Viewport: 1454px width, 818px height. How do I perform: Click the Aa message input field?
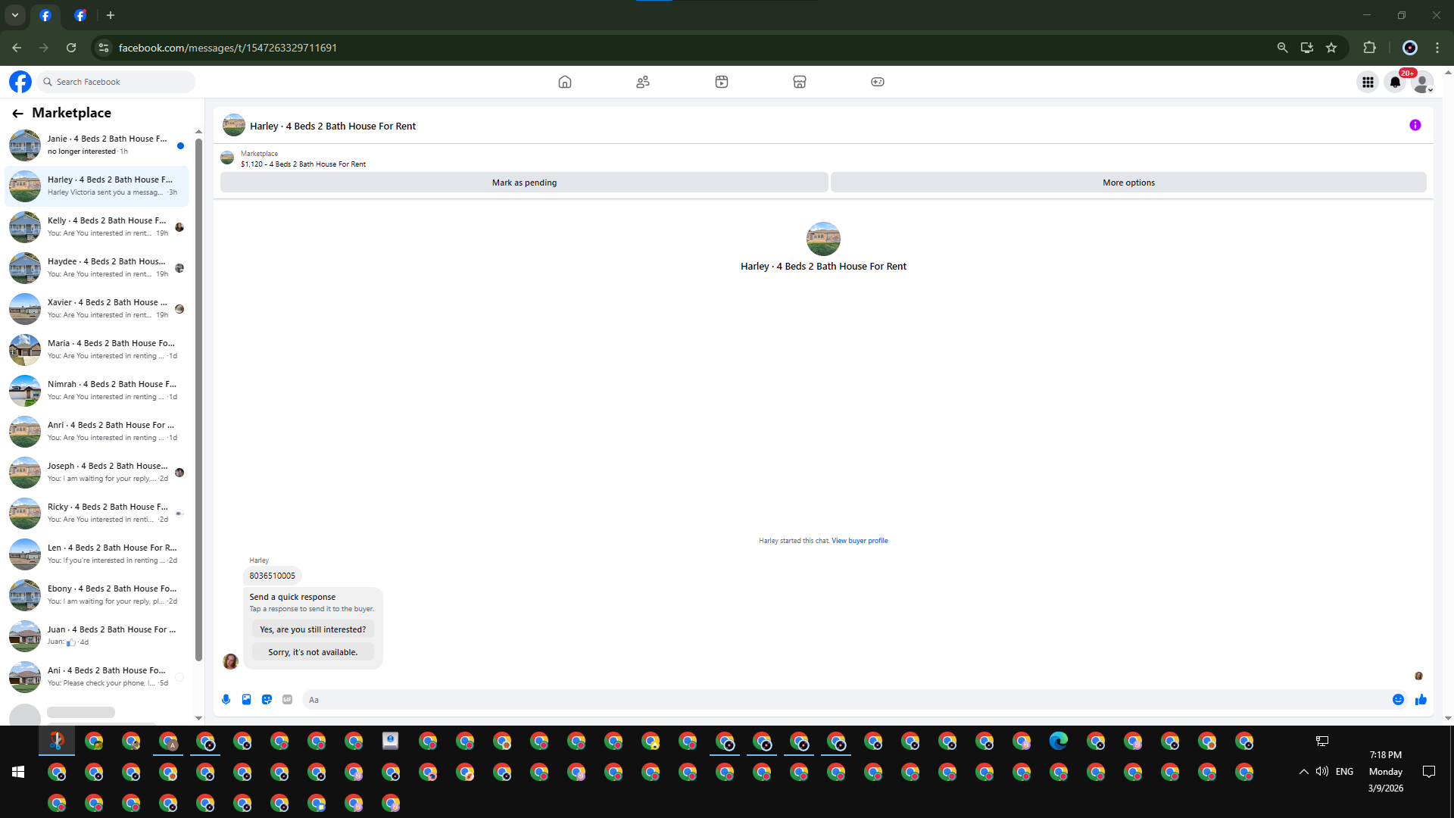point(841,699)
